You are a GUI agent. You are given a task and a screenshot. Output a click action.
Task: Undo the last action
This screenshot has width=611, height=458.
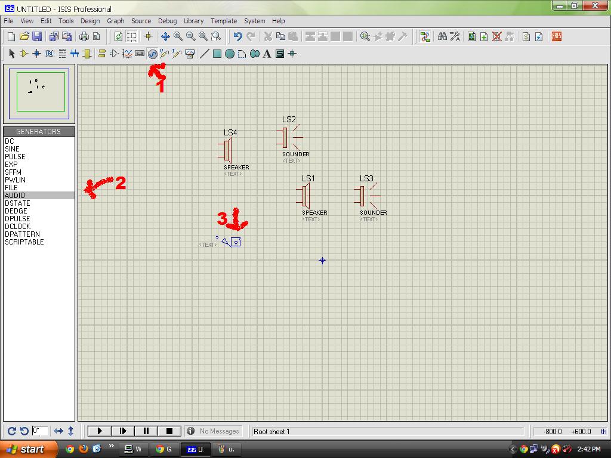coord(237,36)
